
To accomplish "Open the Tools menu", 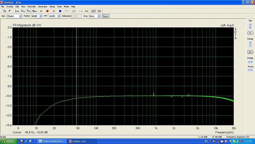I will [x=59, y=7].
